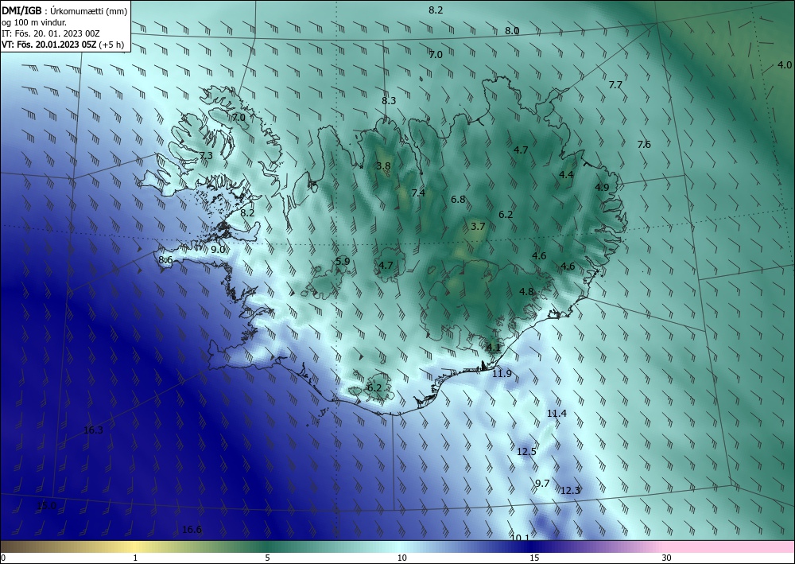Image resolution: width=795 pixels, height=564 pixels.
Task: Click the color scale label 1
Action: point(135,558)
